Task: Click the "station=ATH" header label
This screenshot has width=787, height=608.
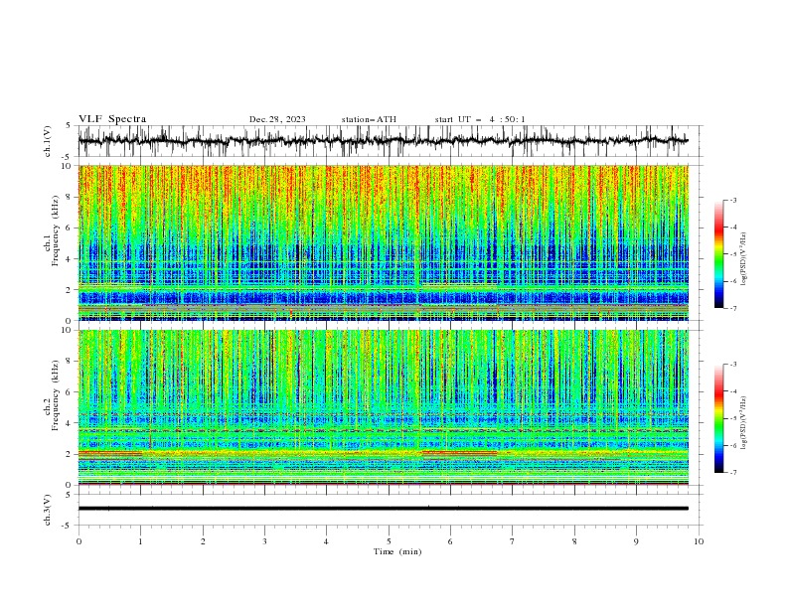Action: [369, 119]
